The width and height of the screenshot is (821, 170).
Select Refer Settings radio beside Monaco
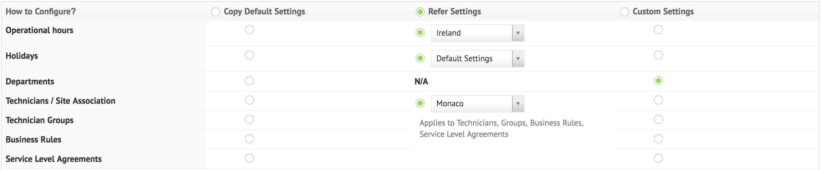(x=420, y=103)
